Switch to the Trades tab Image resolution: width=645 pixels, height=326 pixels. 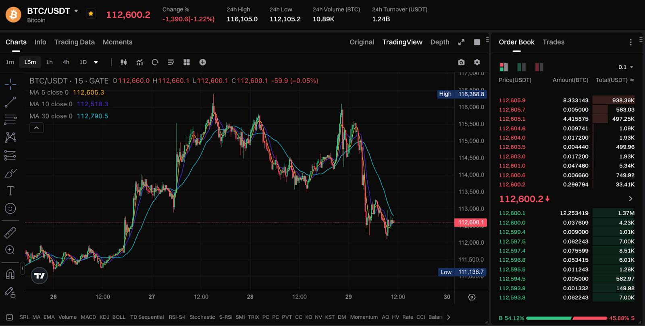[553, 42]
